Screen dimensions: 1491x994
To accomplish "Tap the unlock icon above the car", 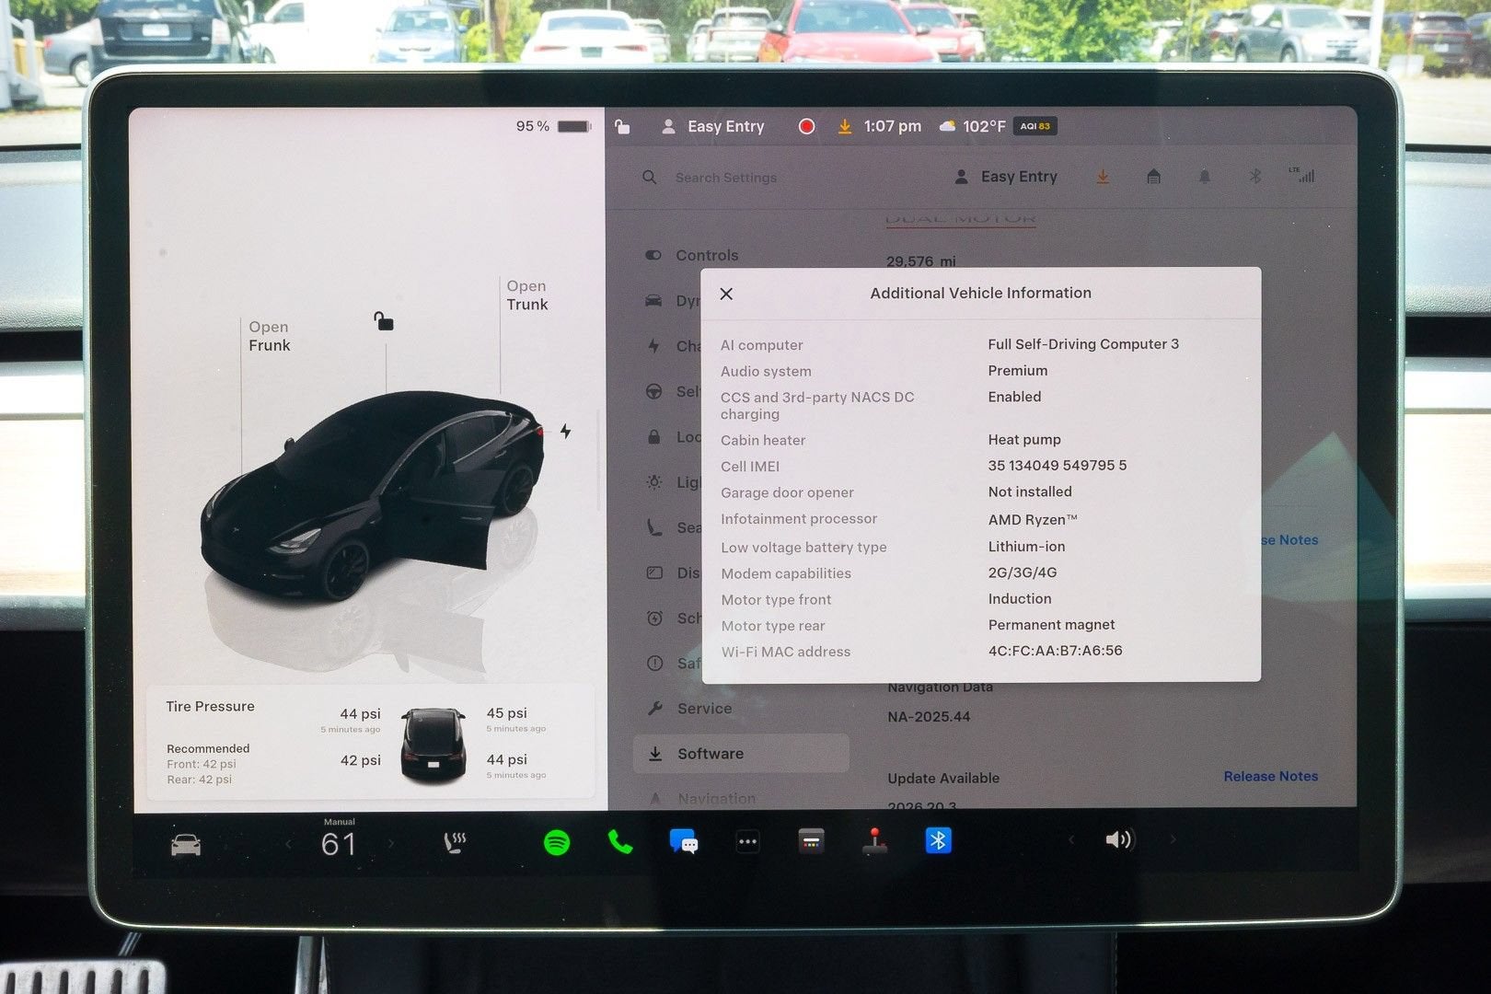I will point(384,321).
